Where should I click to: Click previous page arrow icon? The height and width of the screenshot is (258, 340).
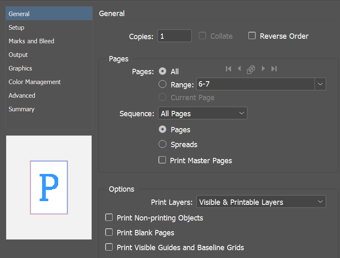(239, 69)
